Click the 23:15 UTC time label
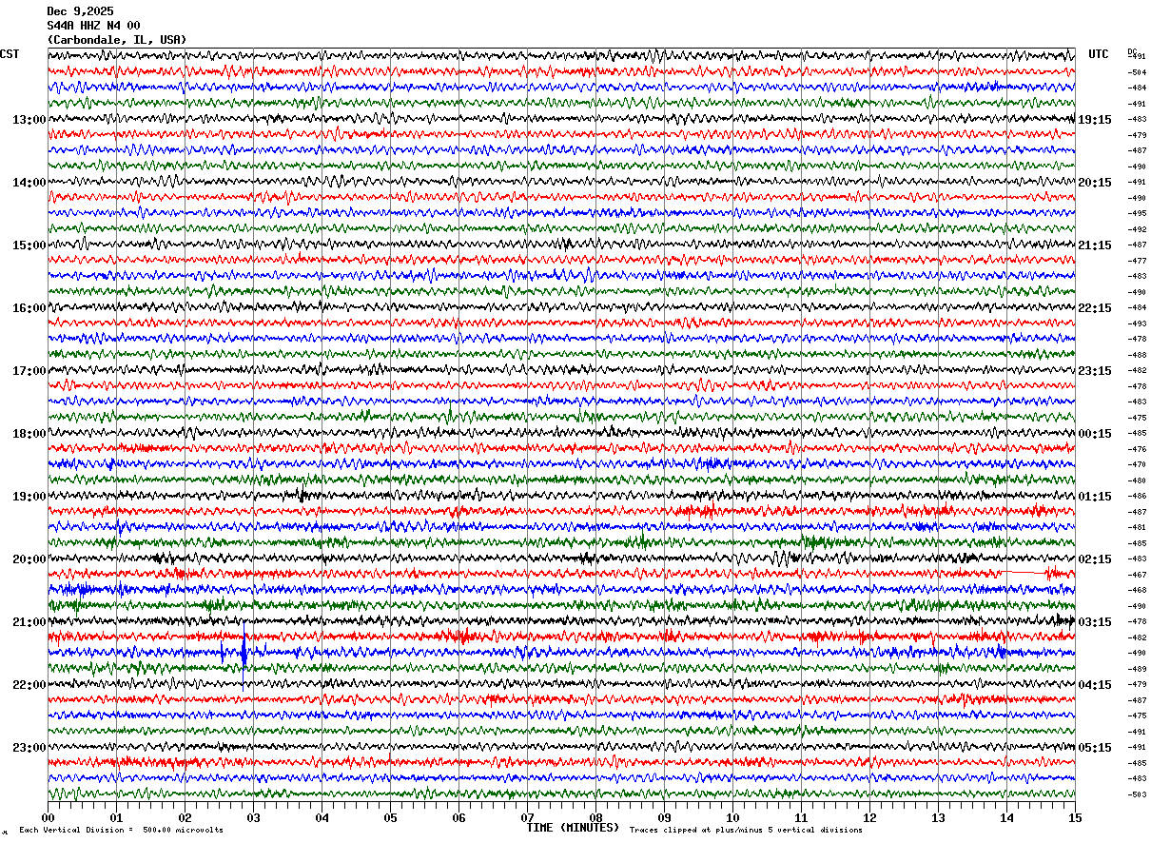This screenshot has height=843, width=1151. 1095,371
